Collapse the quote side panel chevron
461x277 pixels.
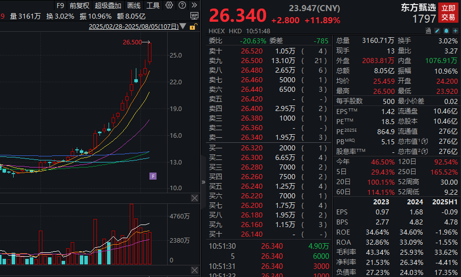point(203,182)
